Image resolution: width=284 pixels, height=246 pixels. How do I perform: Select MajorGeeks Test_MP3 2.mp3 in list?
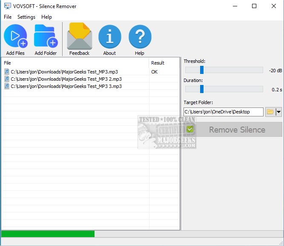coord(66,79)
